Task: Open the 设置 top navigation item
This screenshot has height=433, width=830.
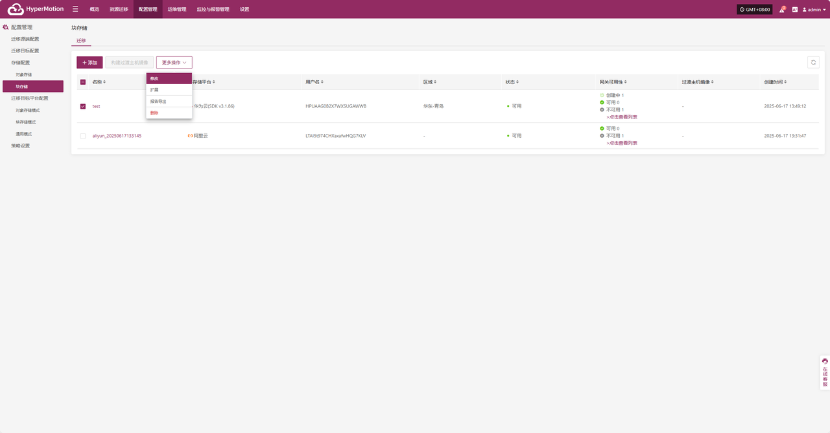Action: [x=244, y=9]
